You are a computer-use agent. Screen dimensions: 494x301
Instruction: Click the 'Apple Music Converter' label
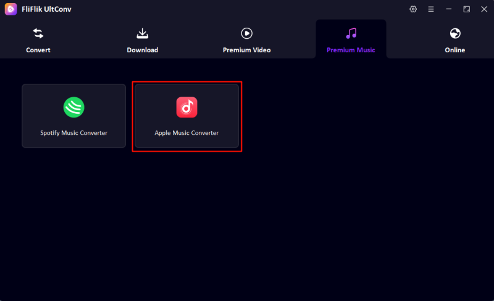click(186, 133)
